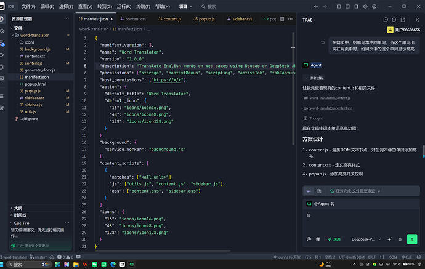Screen dimensions: 425x269
Task: Toggle the right AI sidebar layout
Action: coord(357,6)
